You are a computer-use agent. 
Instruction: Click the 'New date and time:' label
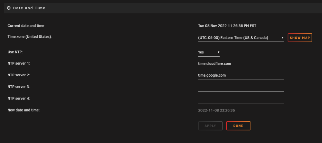[x=24, y=110]
